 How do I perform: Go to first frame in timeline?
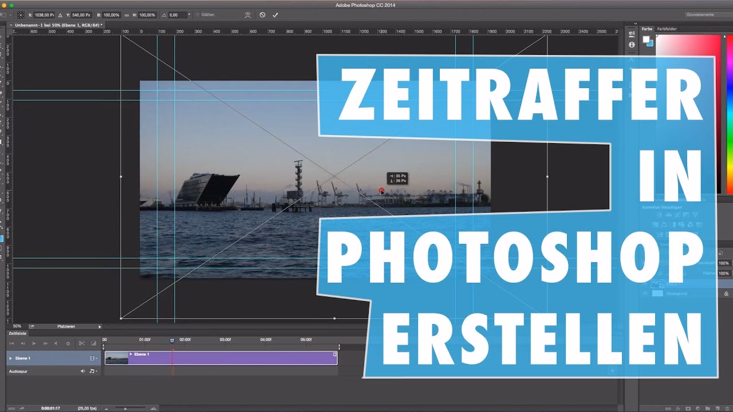(11, 343)
